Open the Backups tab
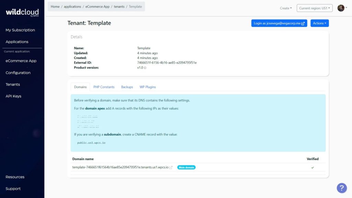The height and width of the screenshot is (198, 352). [x=127, y=87]
